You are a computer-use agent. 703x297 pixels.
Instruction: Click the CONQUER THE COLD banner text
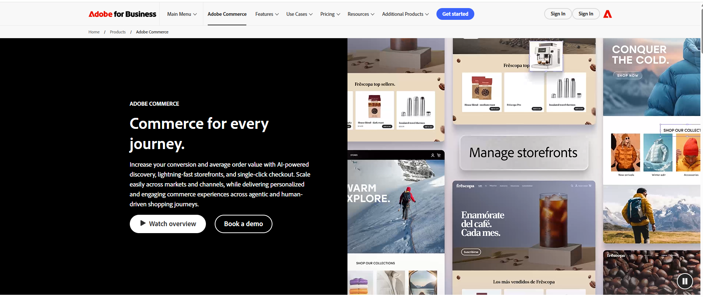(640, 55)
